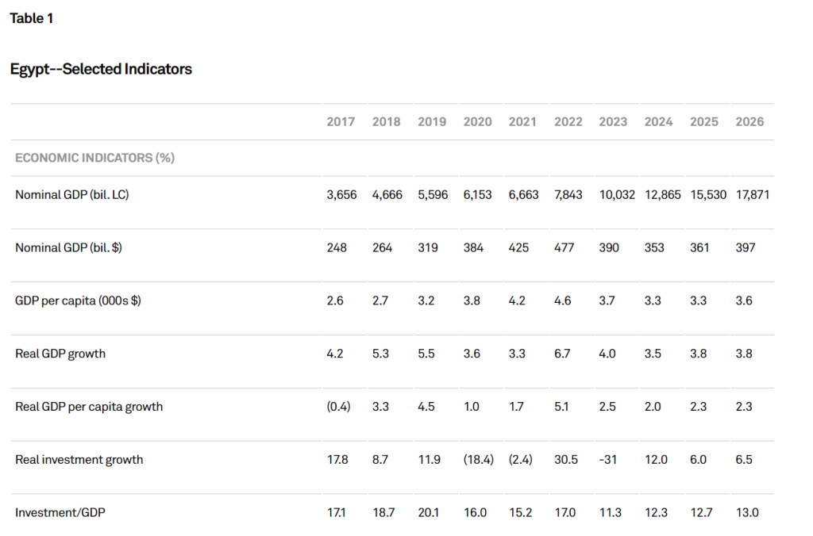This screenshot has height=536, width=813.
Task: Select the 2020 column header
Action: (477, 121)
